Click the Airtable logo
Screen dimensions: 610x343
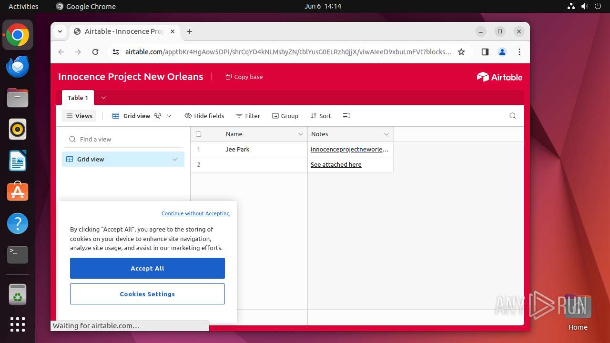(x=499, y=77)
